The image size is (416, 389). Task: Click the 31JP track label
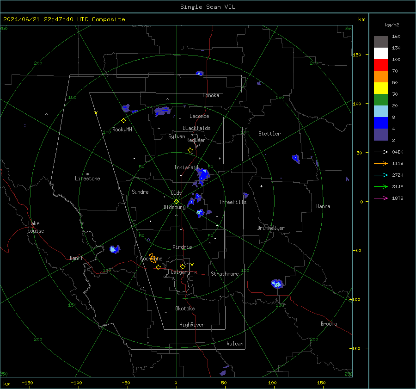(x=398, y=187)
